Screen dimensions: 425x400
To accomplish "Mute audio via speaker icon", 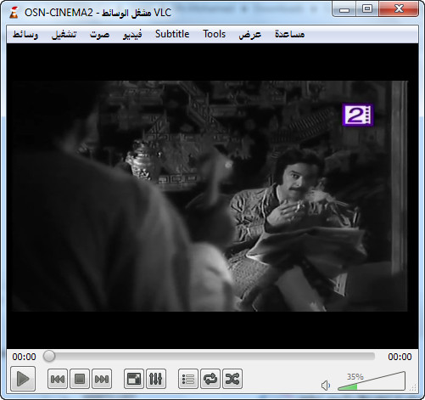I will 326,386.
